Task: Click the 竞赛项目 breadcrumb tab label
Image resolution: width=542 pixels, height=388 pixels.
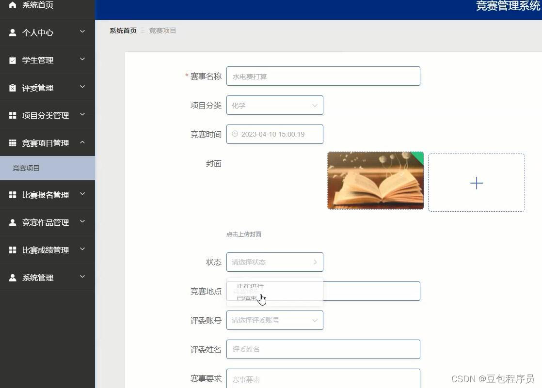Action: pos(162,31)
